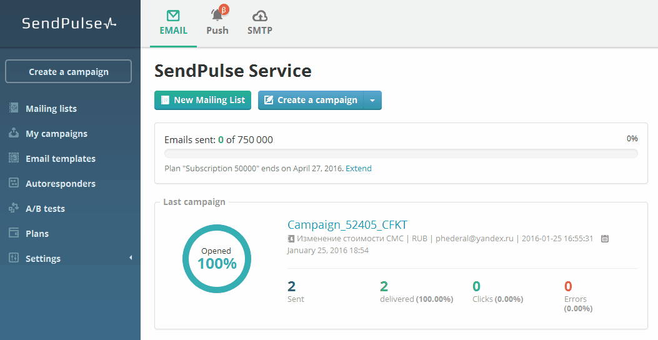
Task: Click the sidebar Create a campaign button
Action: [69, 71]
